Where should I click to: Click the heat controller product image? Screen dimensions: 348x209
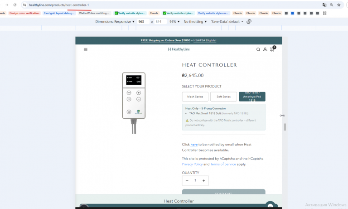pos(134,103)
